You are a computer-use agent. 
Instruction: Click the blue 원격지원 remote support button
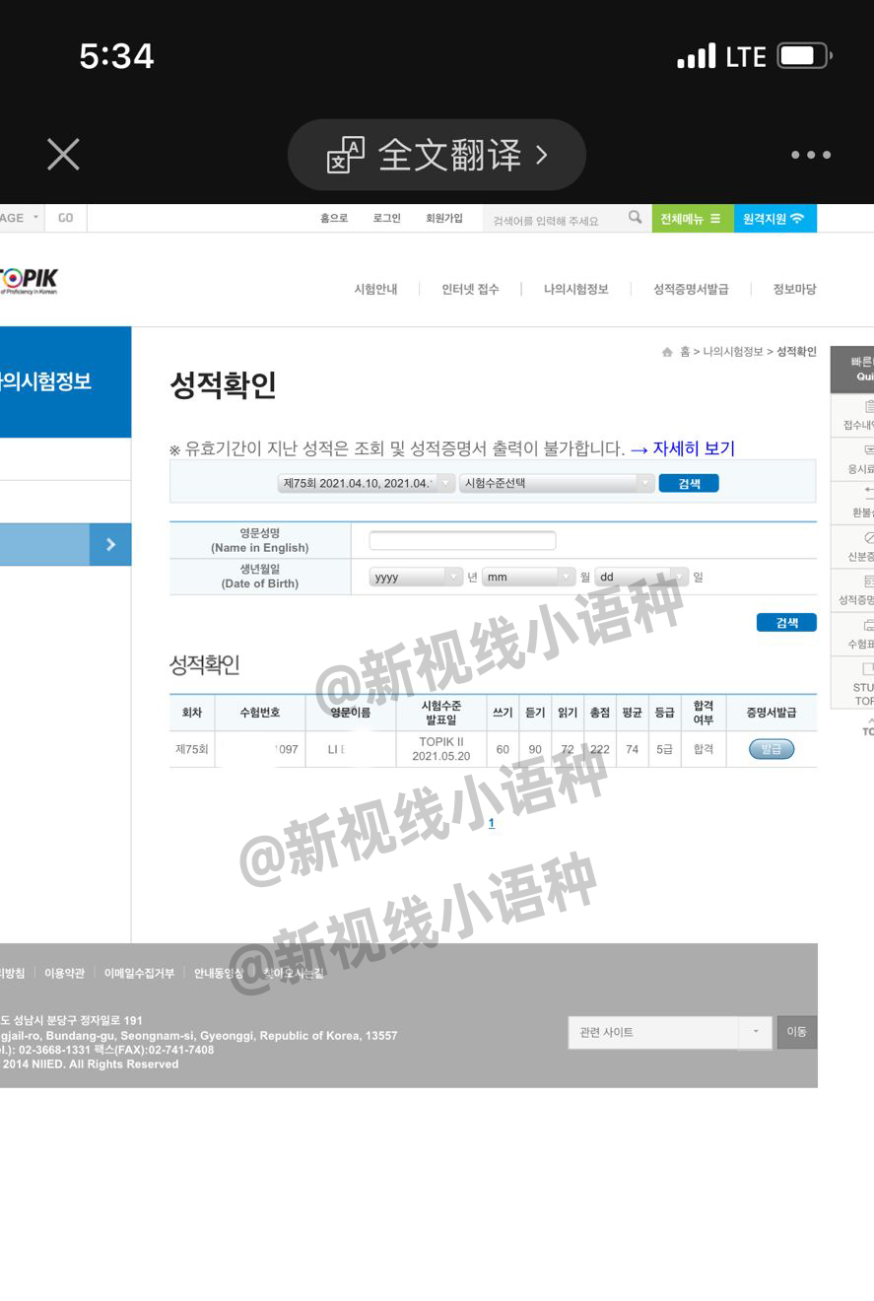[774, 218]
